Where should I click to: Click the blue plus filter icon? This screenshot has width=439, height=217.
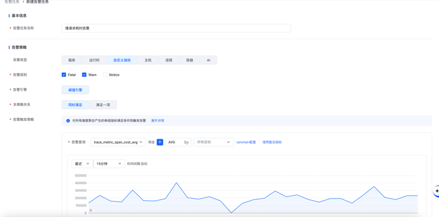click(x=160, y=142)
